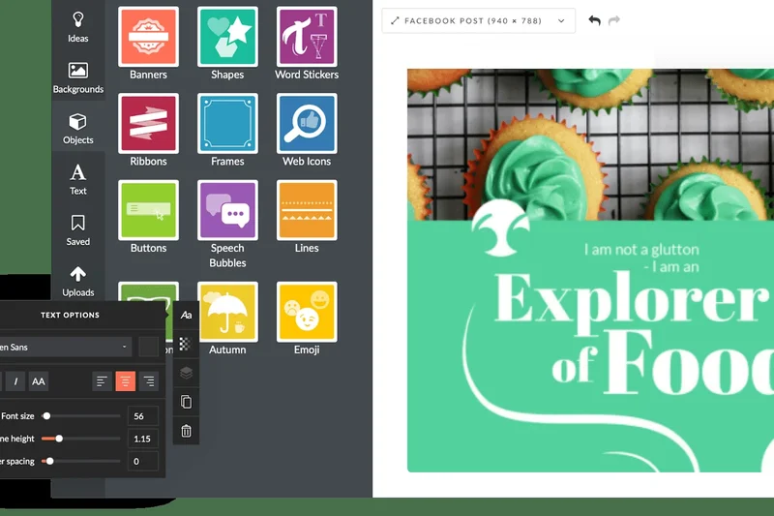Screen dimensions: 774x516
Task: Open the Emoji objects category
Action: pyautogui.click(x=307, y=311)
